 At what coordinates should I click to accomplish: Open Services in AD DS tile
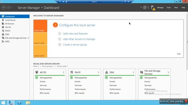[x=43, y=85]
